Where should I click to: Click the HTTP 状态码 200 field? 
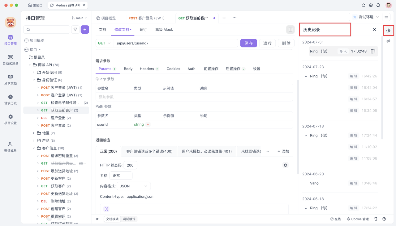pyautogui.click(x=130, y=165)
